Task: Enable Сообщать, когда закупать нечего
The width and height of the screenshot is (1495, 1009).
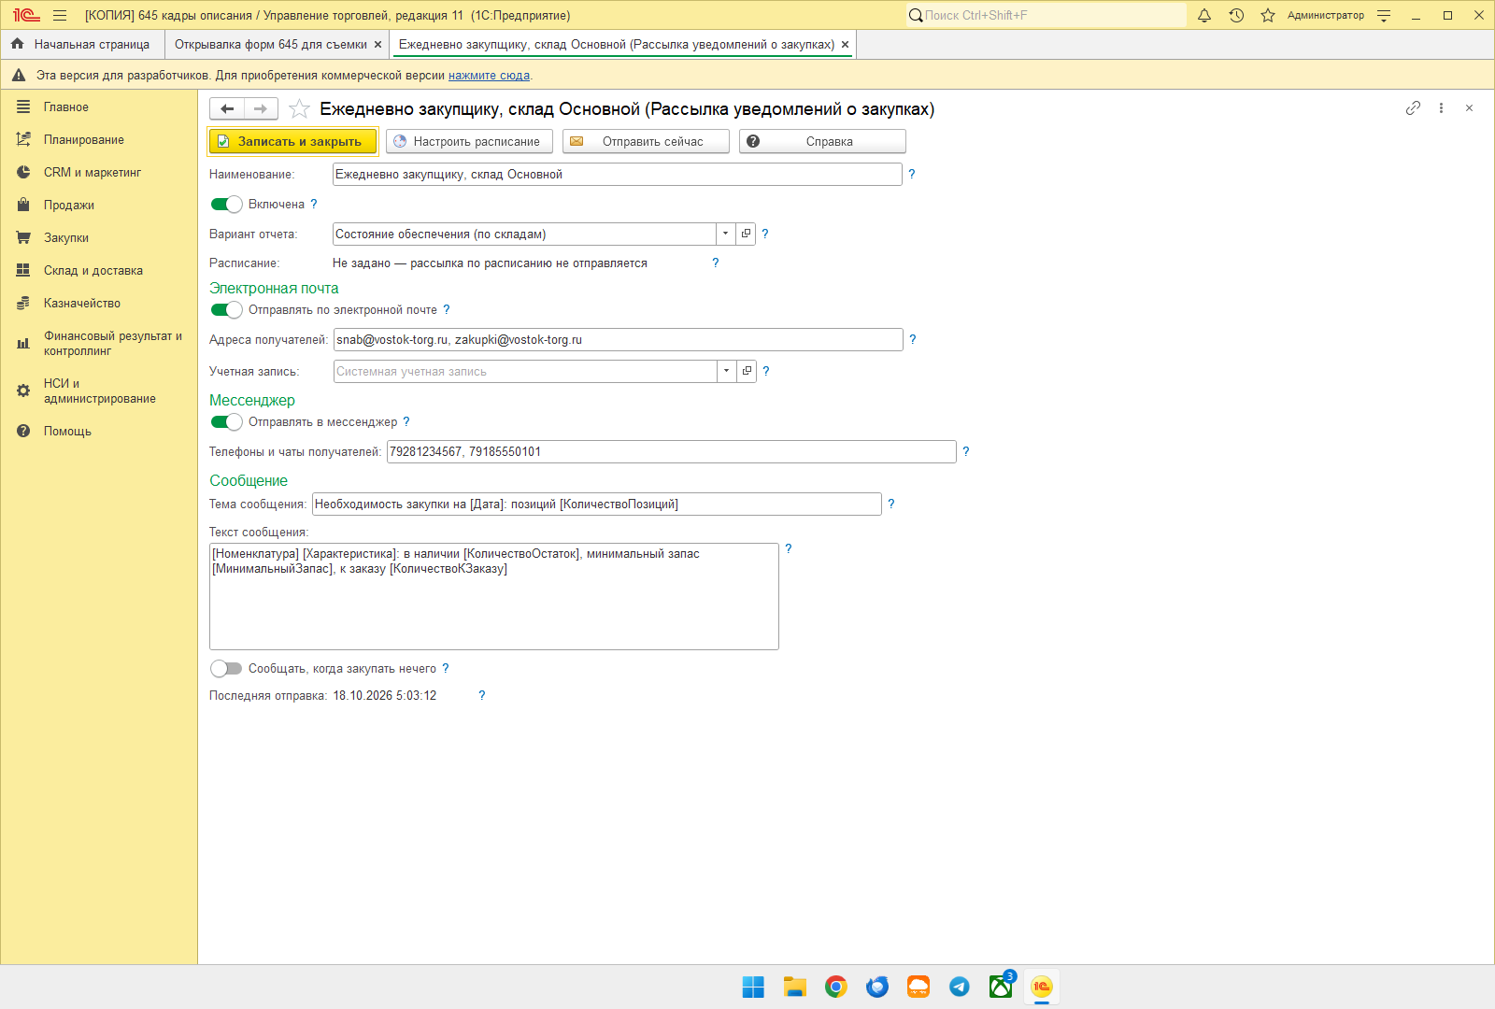Action: (x=226, y=668)
